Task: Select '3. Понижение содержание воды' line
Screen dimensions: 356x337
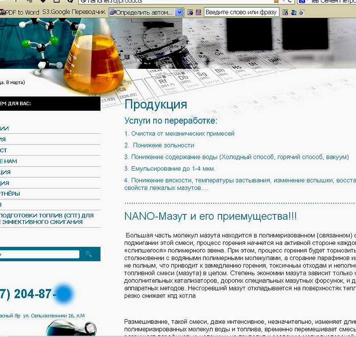Action: pos(236,157)
